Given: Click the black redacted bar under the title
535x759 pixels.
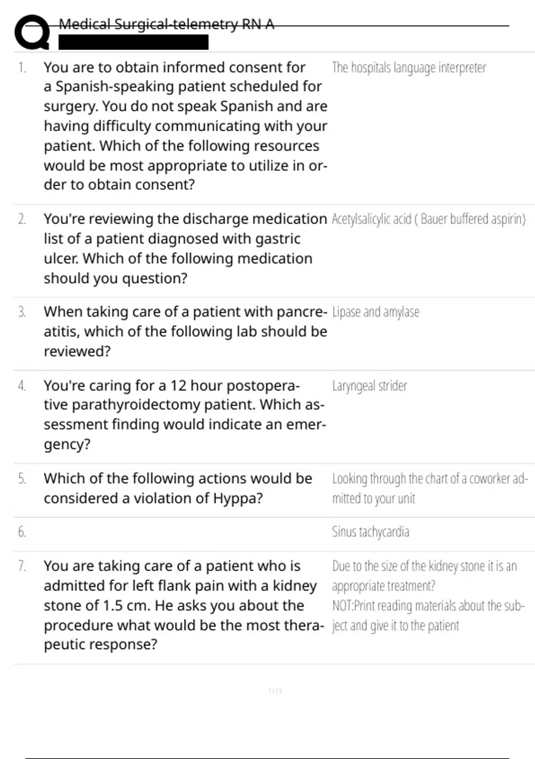Looking at the screenshot, I should (133, 42).
